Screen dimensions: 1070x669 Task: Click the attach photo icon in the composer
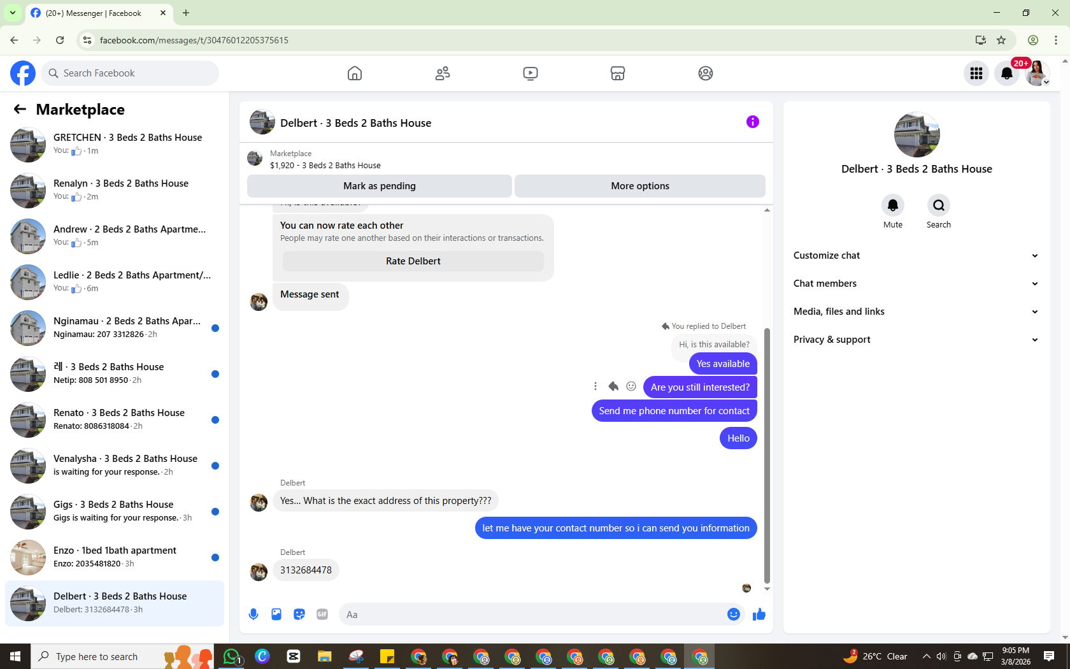[276, 614]
